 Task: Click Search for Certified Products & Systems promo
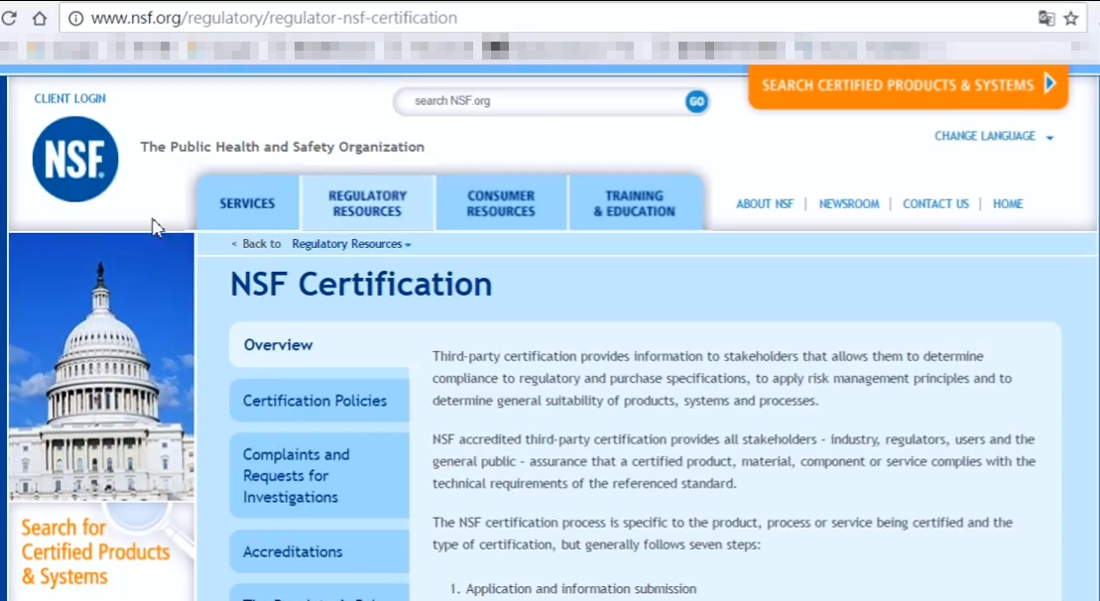click(102, 551)
